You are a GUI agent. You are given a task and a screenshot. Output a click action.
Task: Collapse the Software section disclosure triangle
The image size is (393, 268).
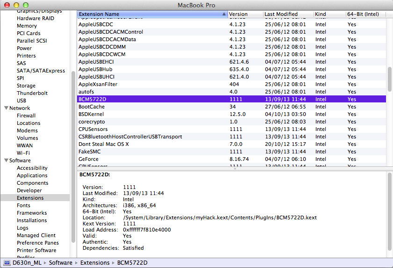pos(5,160)
